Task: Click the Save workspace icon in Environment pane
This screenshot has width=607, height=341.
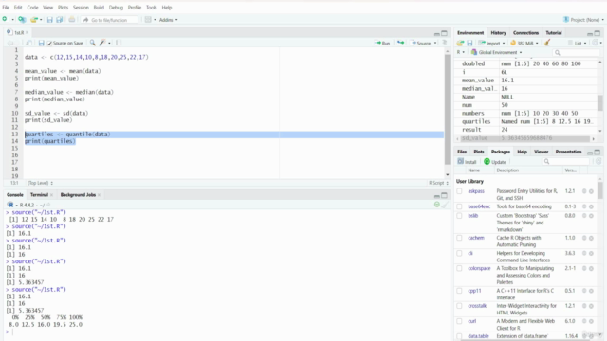Action: (469, 43)
